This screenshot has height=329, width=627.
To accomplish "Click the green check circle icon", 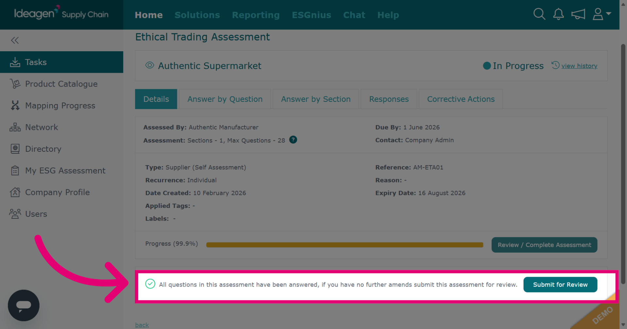I will (x=150, y=284).
